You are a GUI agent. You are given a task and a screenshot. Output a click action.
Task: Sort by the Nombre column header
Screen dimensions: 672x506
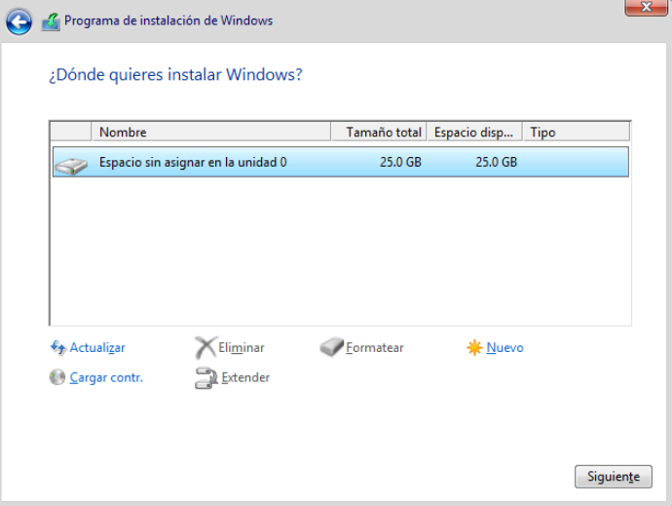pyautogui.click(x=211, y=132)
